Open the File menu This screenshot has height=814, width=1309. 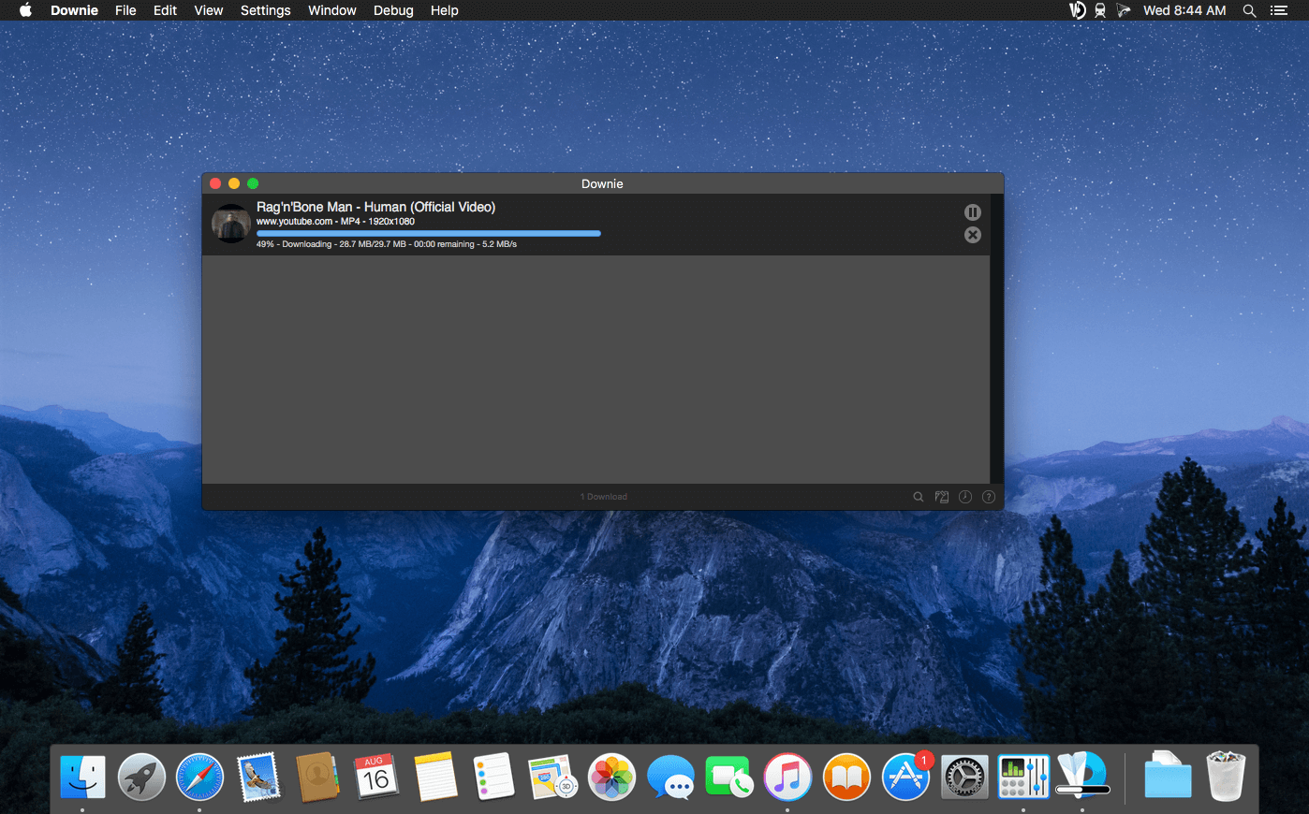(x=125, y=10)
